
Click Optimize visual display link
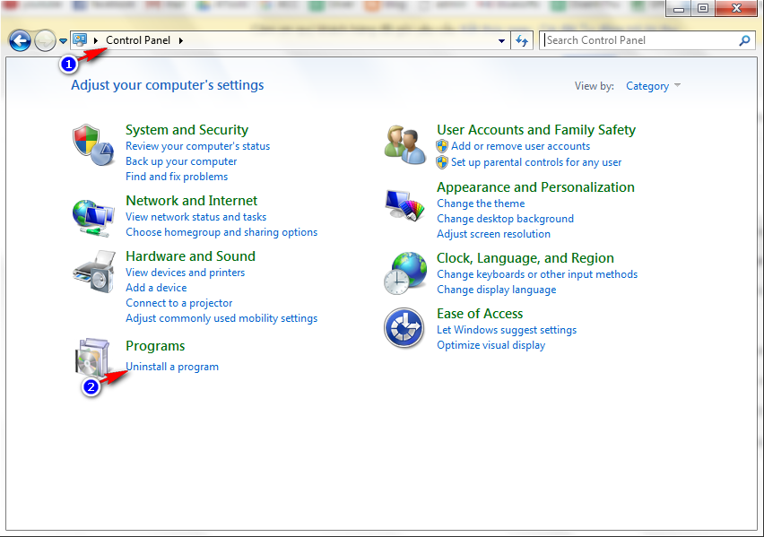[x=491, y=345]
